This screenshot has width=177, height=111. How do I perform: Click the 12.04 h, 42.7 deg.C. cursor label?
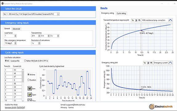(x=147, y=33)
